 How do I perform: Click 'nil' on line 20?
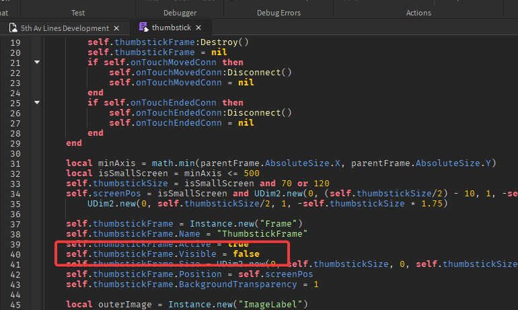pyautogui.click(x=219, y=52)
